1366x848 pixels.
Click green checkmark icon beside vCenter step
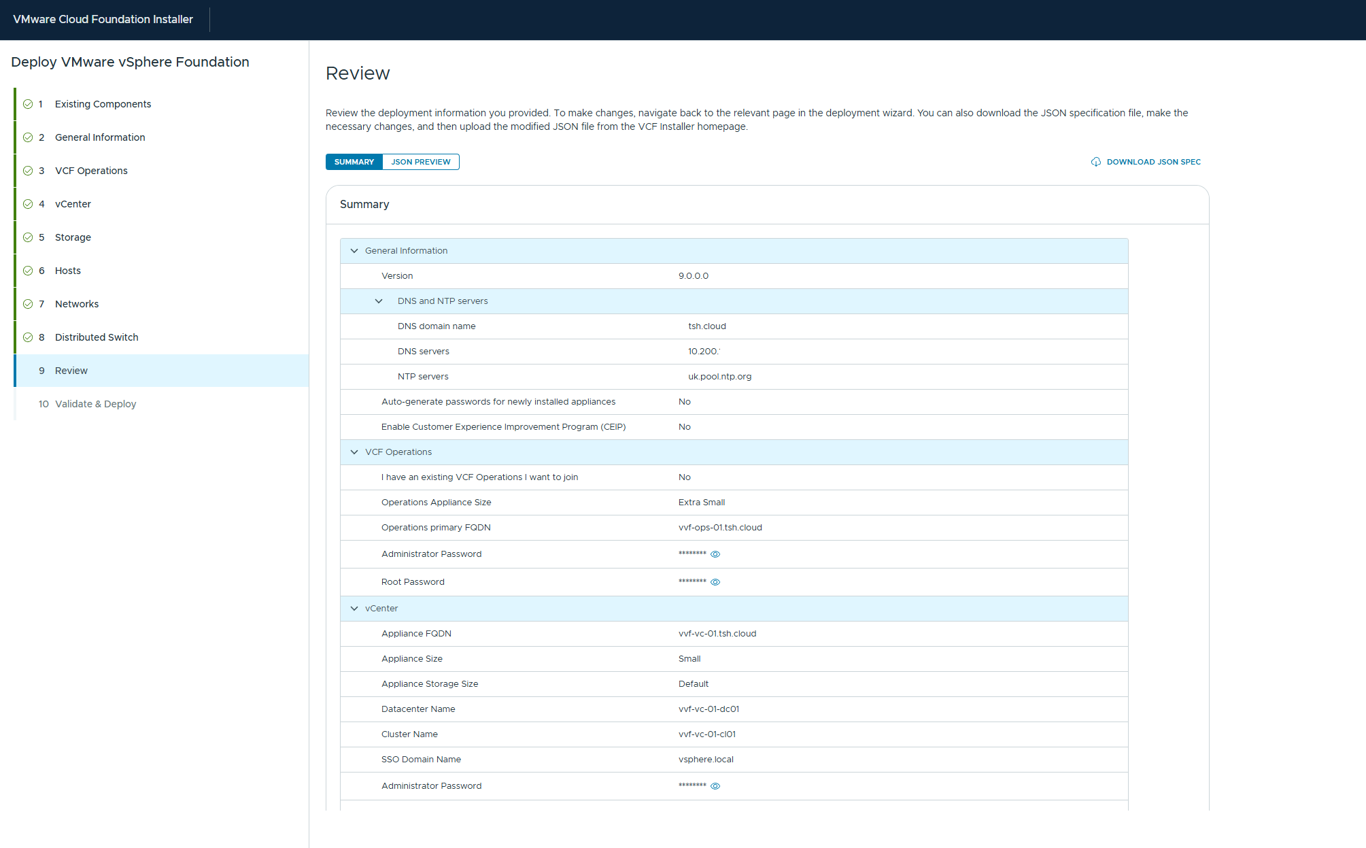coord(28,204)
